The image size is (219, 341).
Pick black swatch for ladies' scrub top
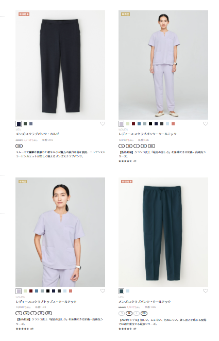coord(48,291)
